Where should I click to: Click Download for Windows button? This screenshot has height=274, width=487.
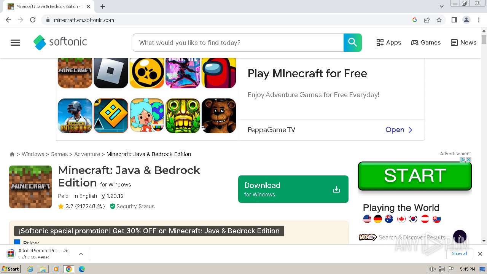point(293,189)
